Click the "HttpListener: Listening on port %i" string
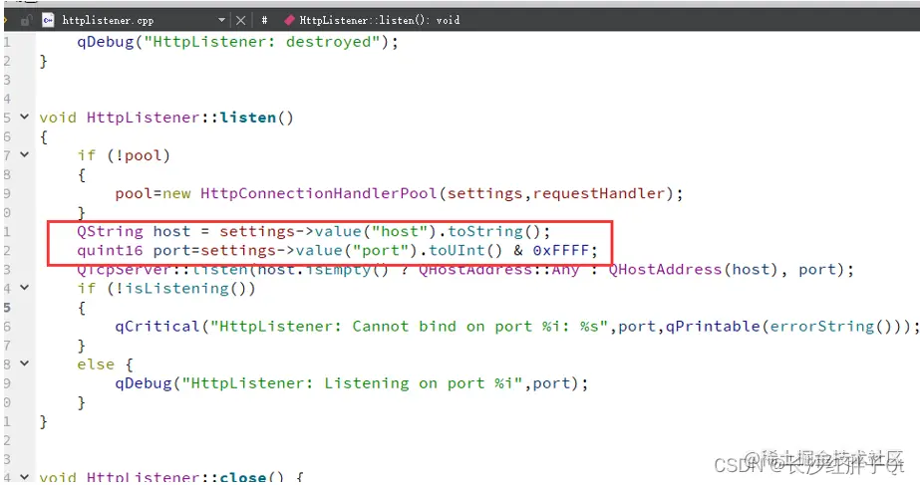 (x=352, y=383)
